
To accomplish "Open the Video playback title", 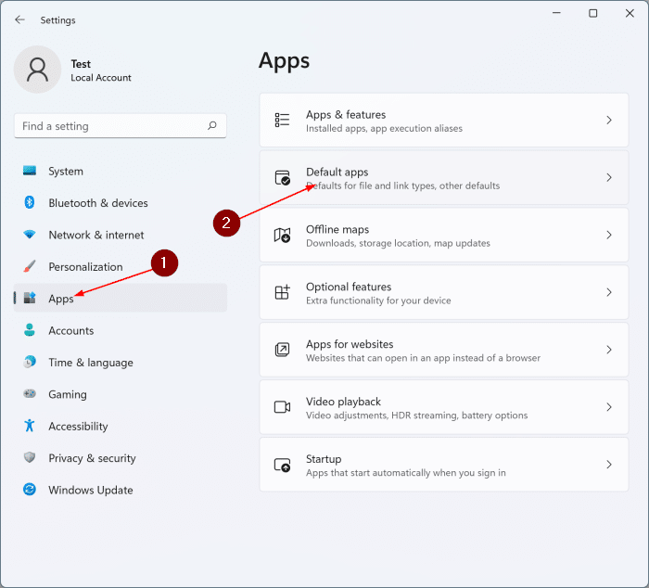I will [343, 402].
